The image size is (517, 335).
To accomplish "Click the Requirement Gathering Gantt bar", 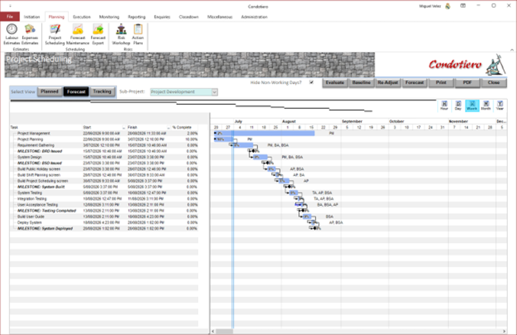I will pyautogui.click(x=242, y=145).
